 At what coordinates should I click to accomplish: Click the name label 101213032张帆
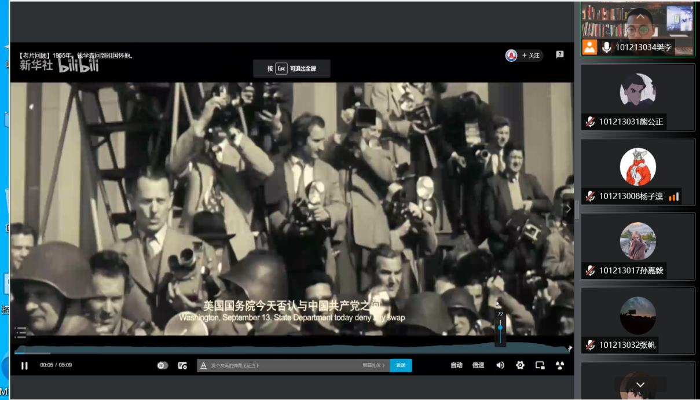628,345
